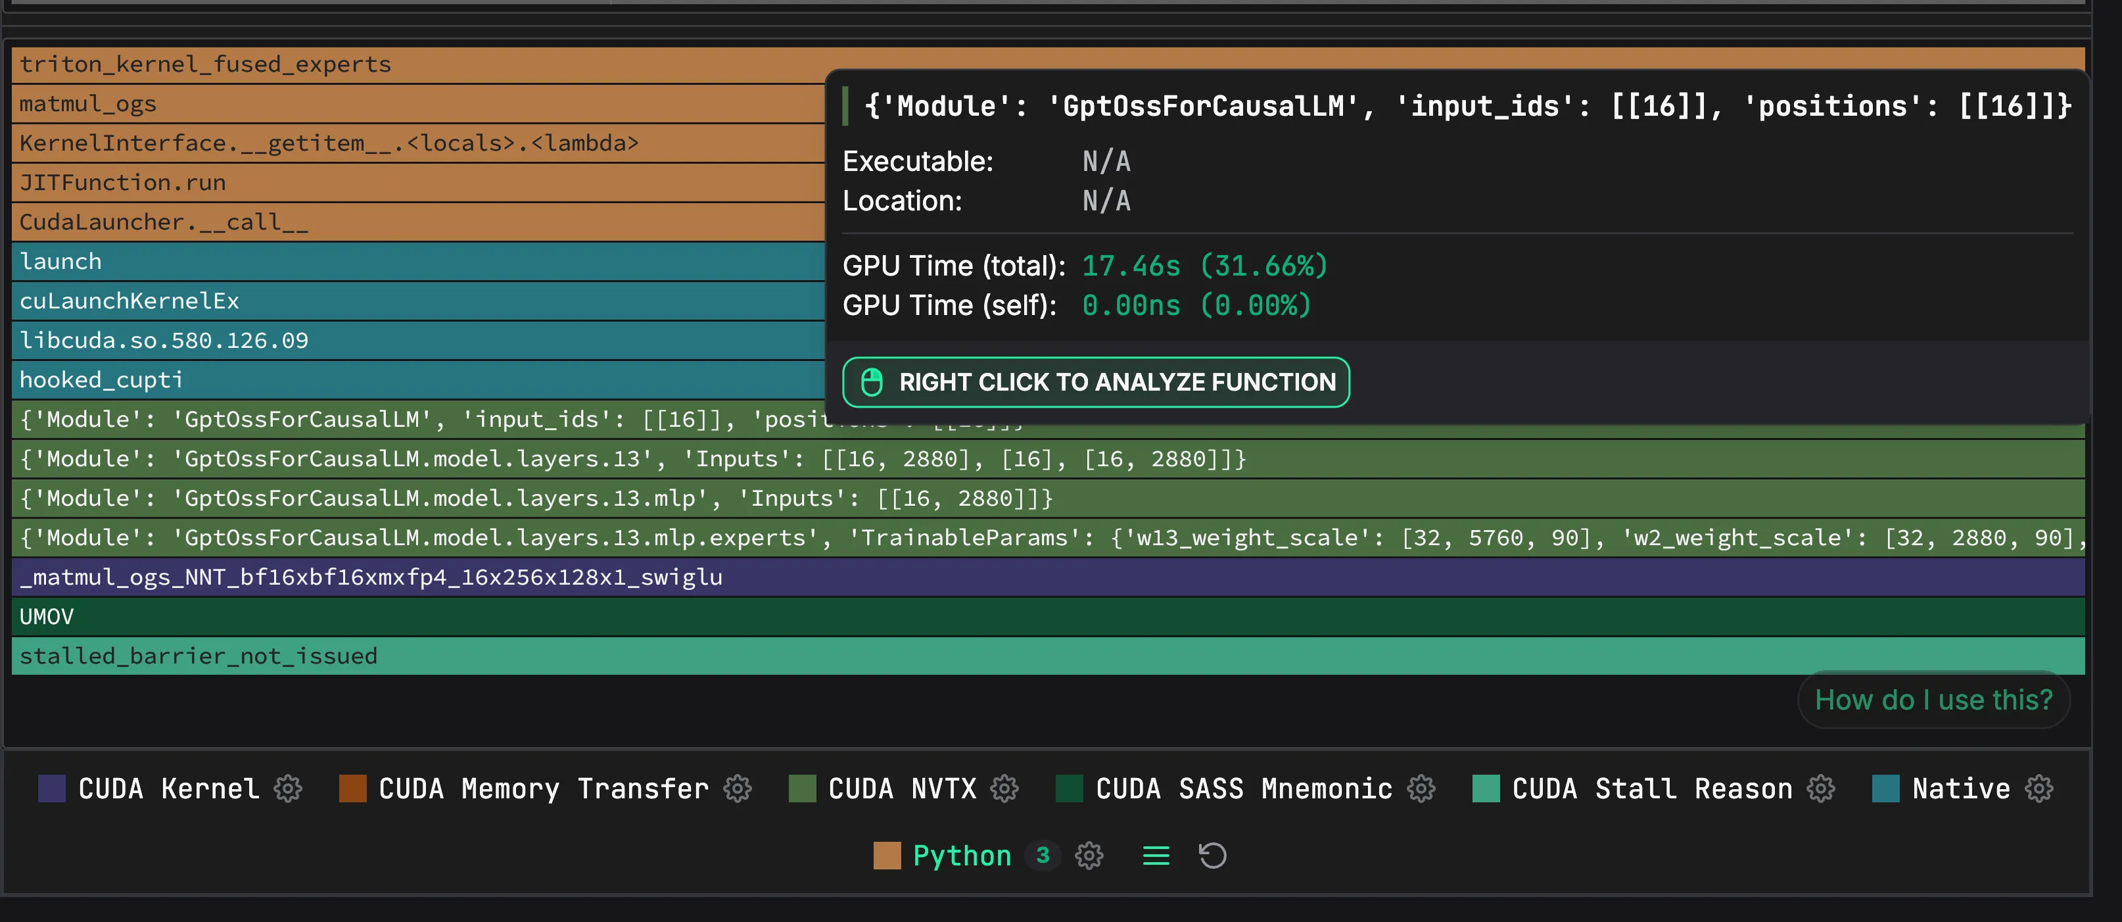2122x922 pixels.
Task: Click the mouse icon in the analyze hint
Action: pos(872,382)
